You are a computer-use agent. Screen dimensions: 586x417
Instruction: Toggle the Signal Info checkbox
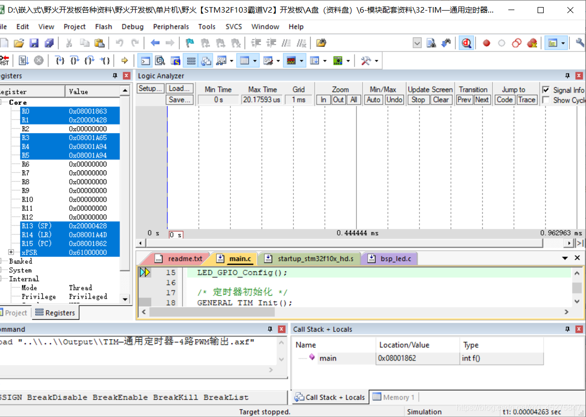click(546, 90)
